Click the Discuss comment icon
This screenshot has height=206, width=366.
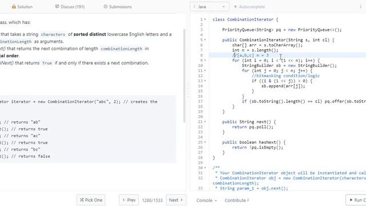click(x=57, y=6)
